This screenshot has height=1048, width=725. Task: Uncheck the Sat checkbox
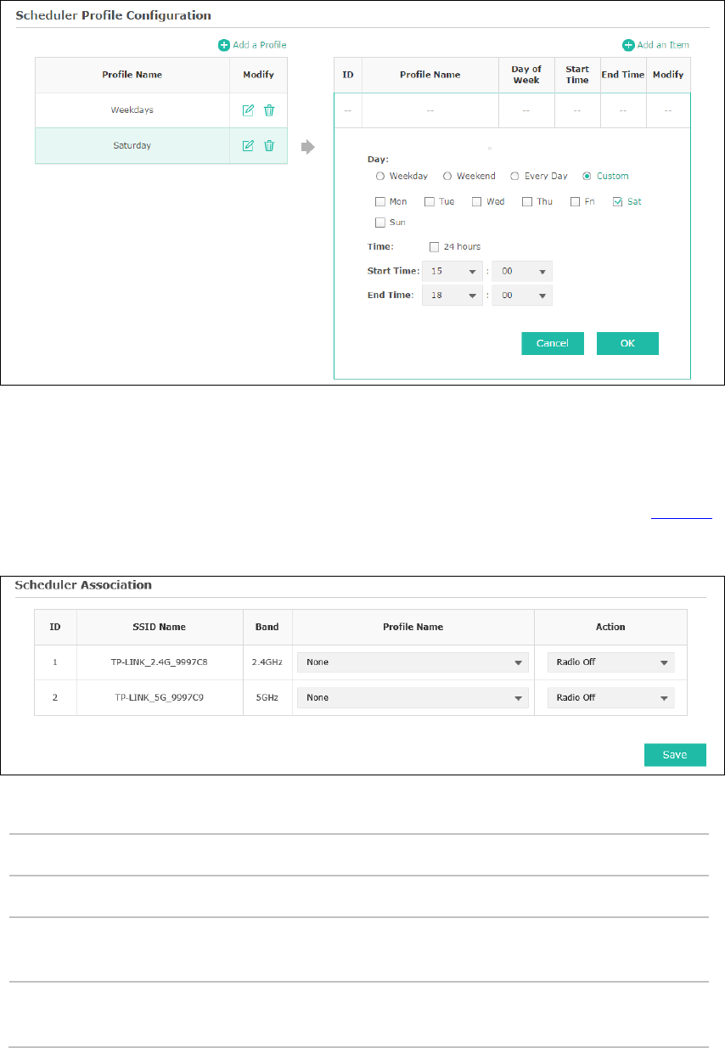(x=618, y=202)
